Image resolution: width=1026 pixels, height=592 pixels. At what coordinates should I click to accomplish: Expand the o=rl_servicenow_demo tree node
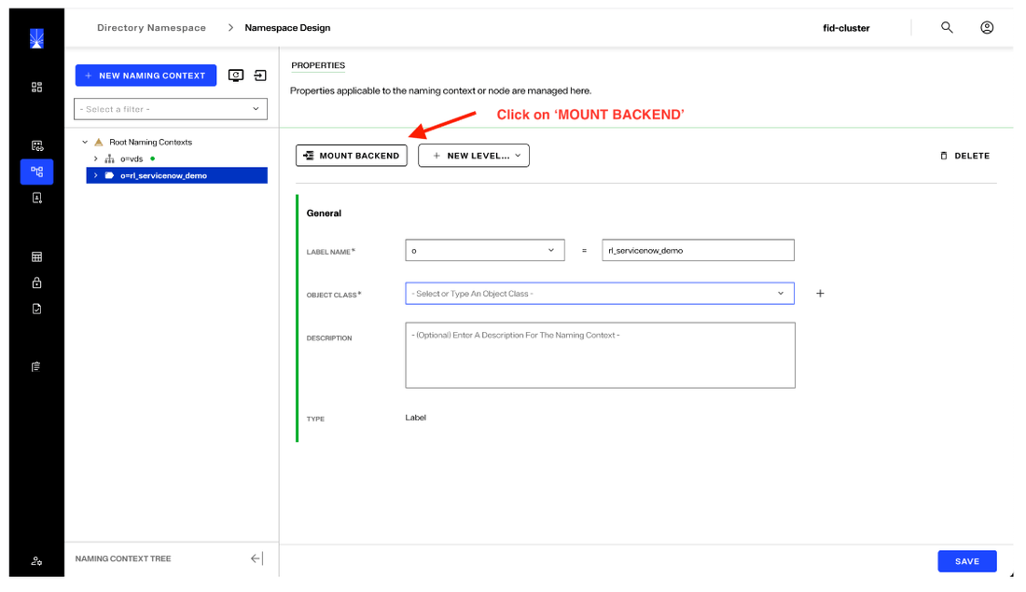(95, 175)
